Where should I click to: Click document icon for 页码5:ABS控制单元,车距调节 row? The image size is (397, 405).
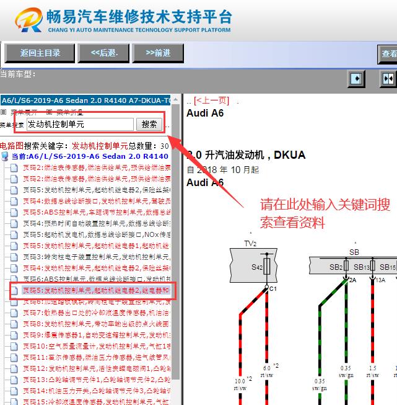point(14,212)
